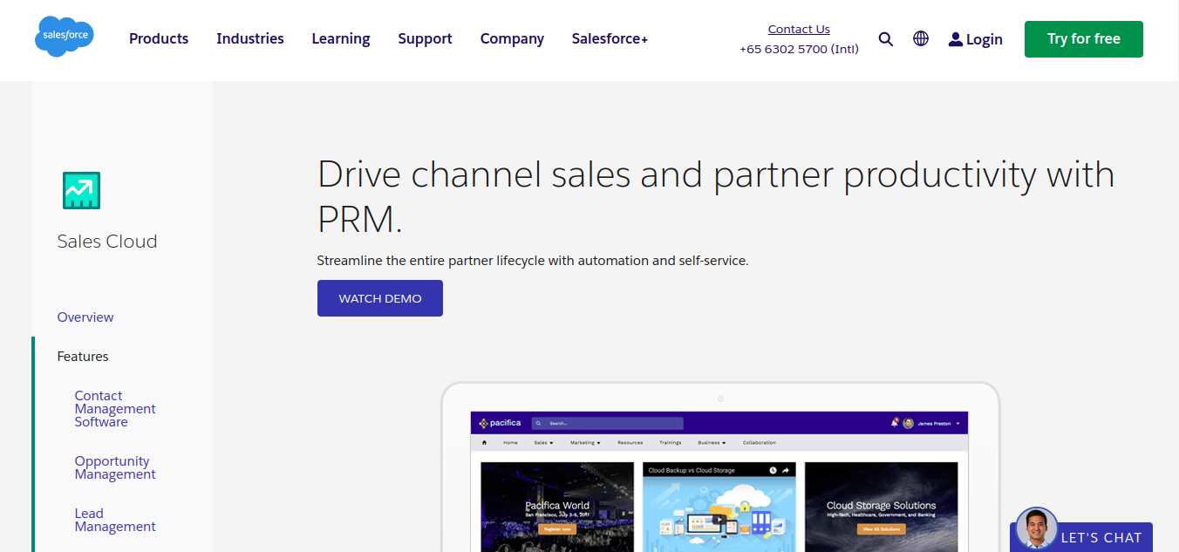Open the Support menu
The image size is (1179, 552).
(x=425, y=38)
